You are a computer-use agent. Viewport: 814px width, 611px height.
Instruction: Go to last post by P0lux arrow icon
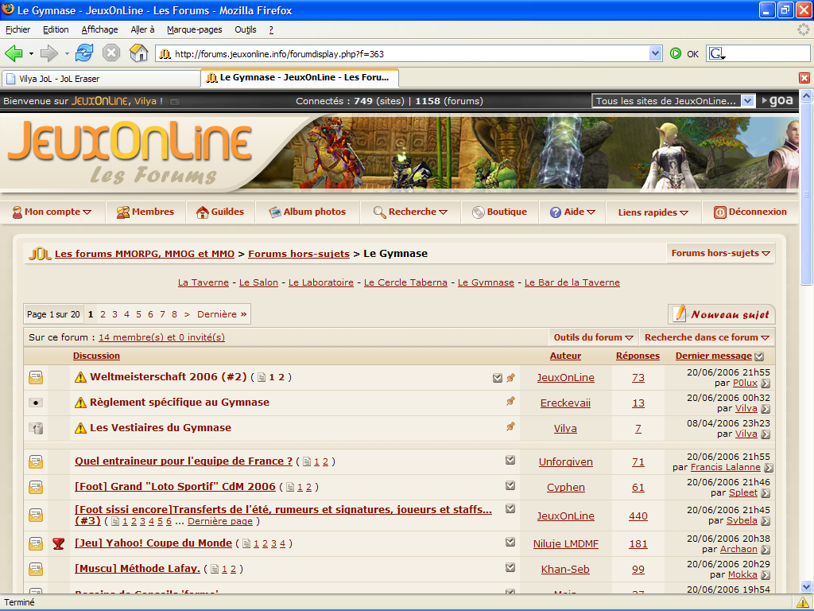(766, 383)
